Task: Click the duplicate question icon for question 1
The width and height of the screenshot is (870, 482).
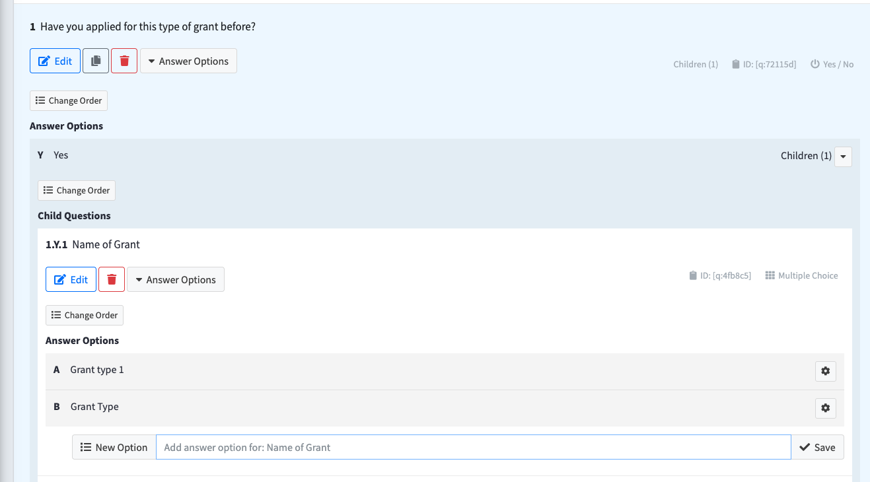Action: [x=96, y=61]
